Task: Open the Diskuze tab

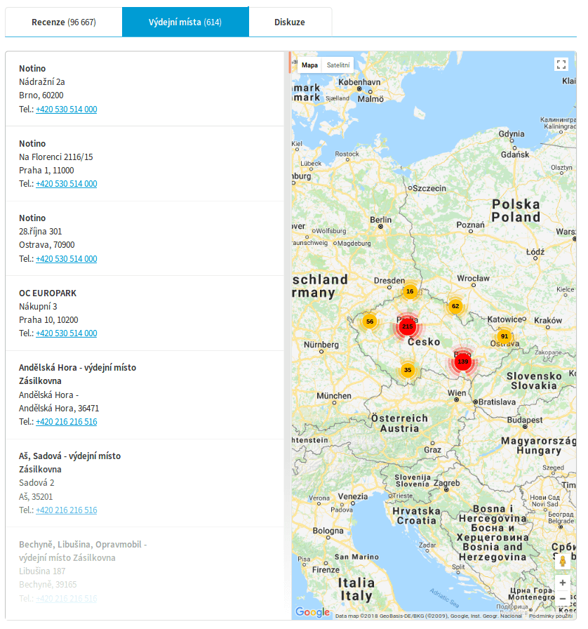Action: tap(290, 22)
